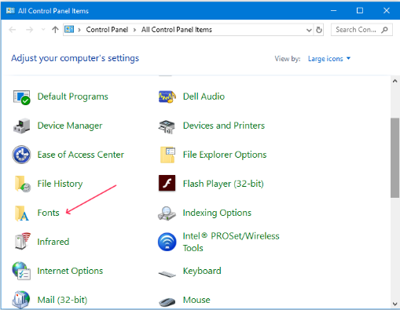400x310 pixels.
Task: Open the Mouse link
Action: (x=196, y=300)
